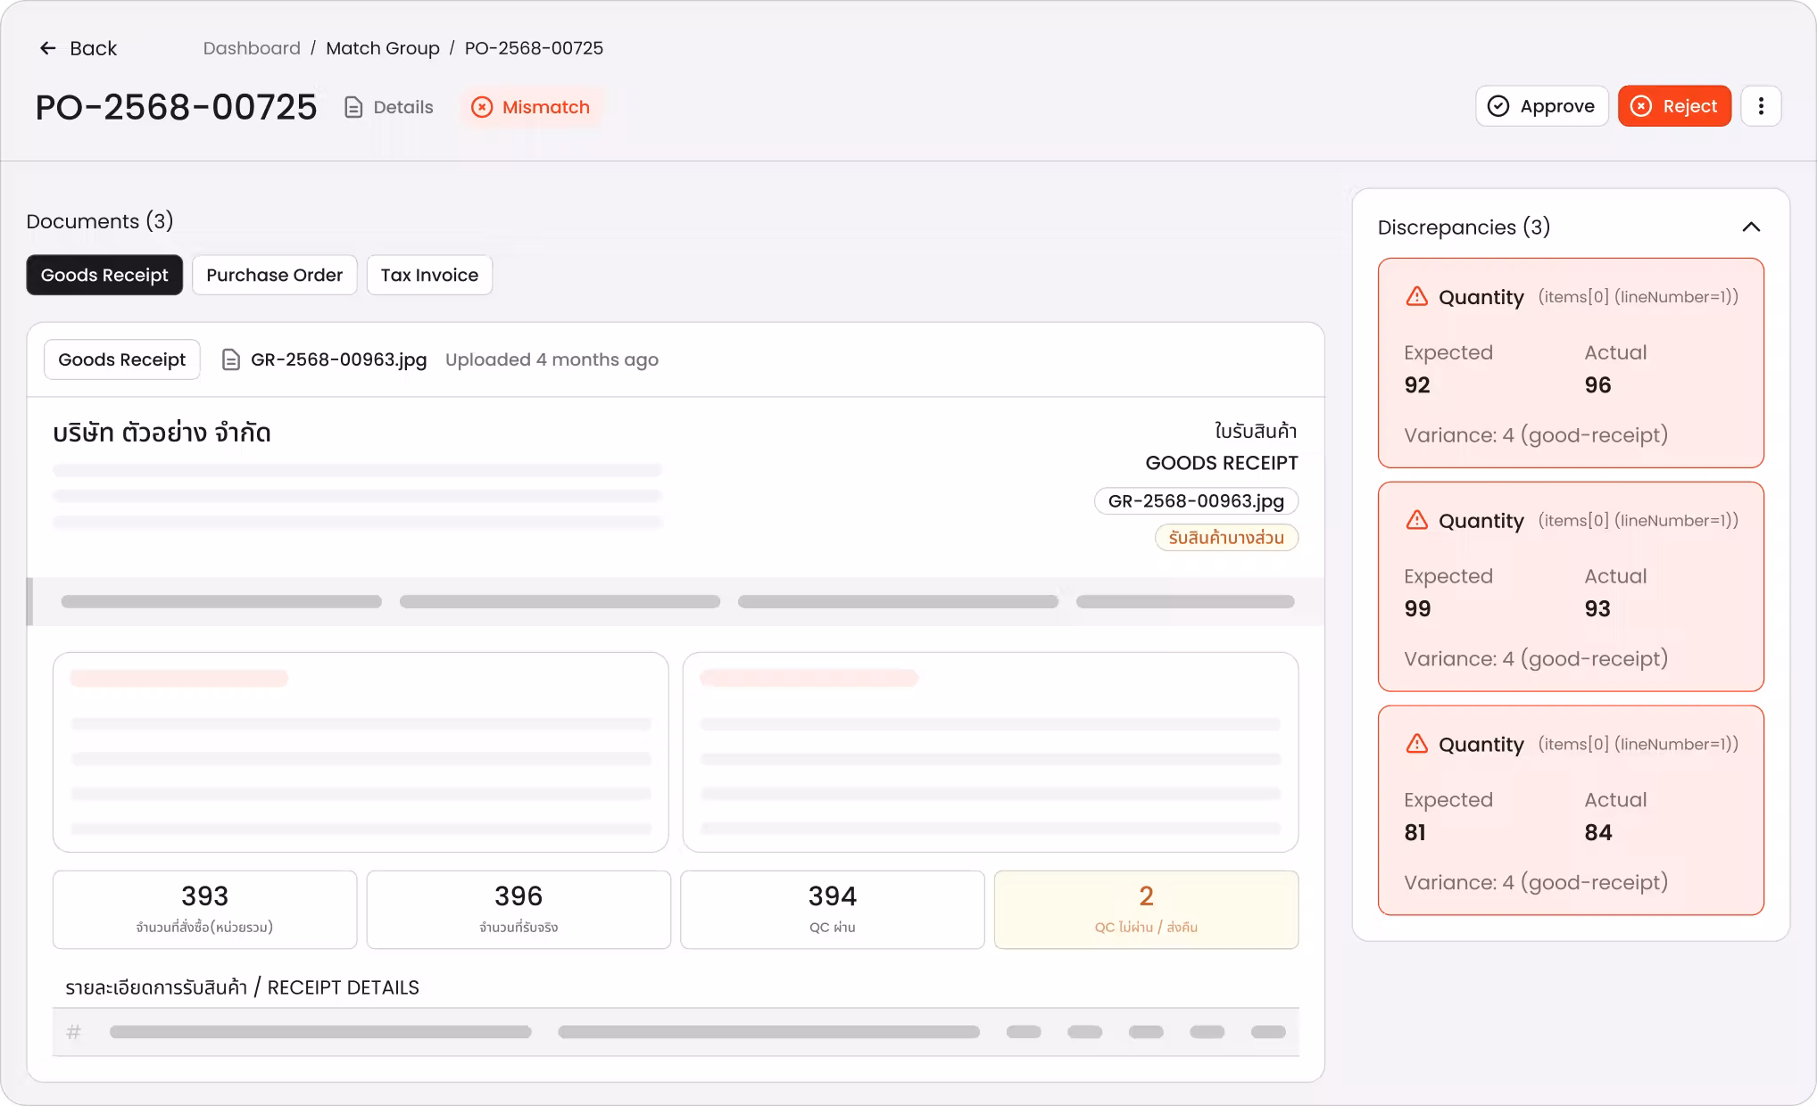Click the Documents (3) heading
This screenshot has height=1106, width=1817.
(x=100, y=221)
